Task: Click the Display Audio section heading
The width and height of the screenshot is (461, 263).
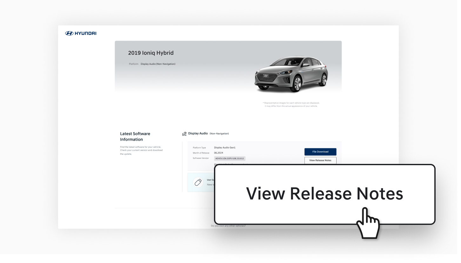Action: tap(198, 133)
